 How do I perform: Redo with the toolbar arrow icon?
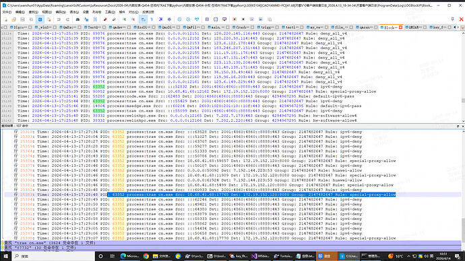(67, 20)
